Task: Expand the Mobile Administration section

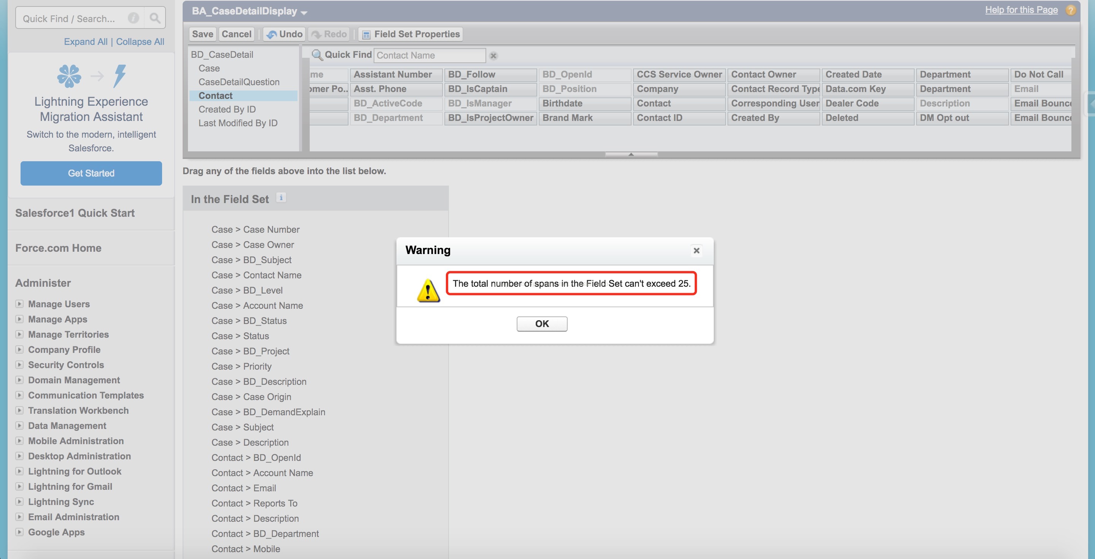Action: click(19, 441)
